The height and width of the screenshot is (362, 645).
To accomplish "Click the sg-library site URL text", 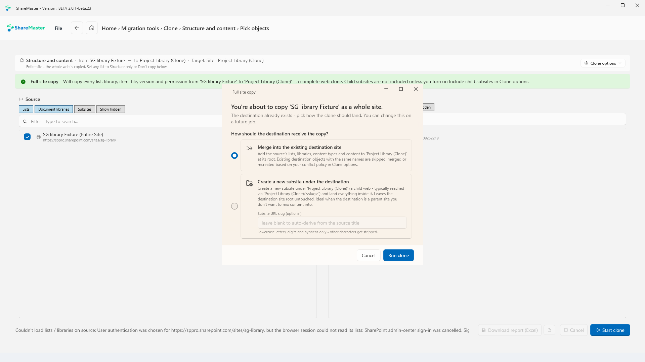I will click(79, 140).
